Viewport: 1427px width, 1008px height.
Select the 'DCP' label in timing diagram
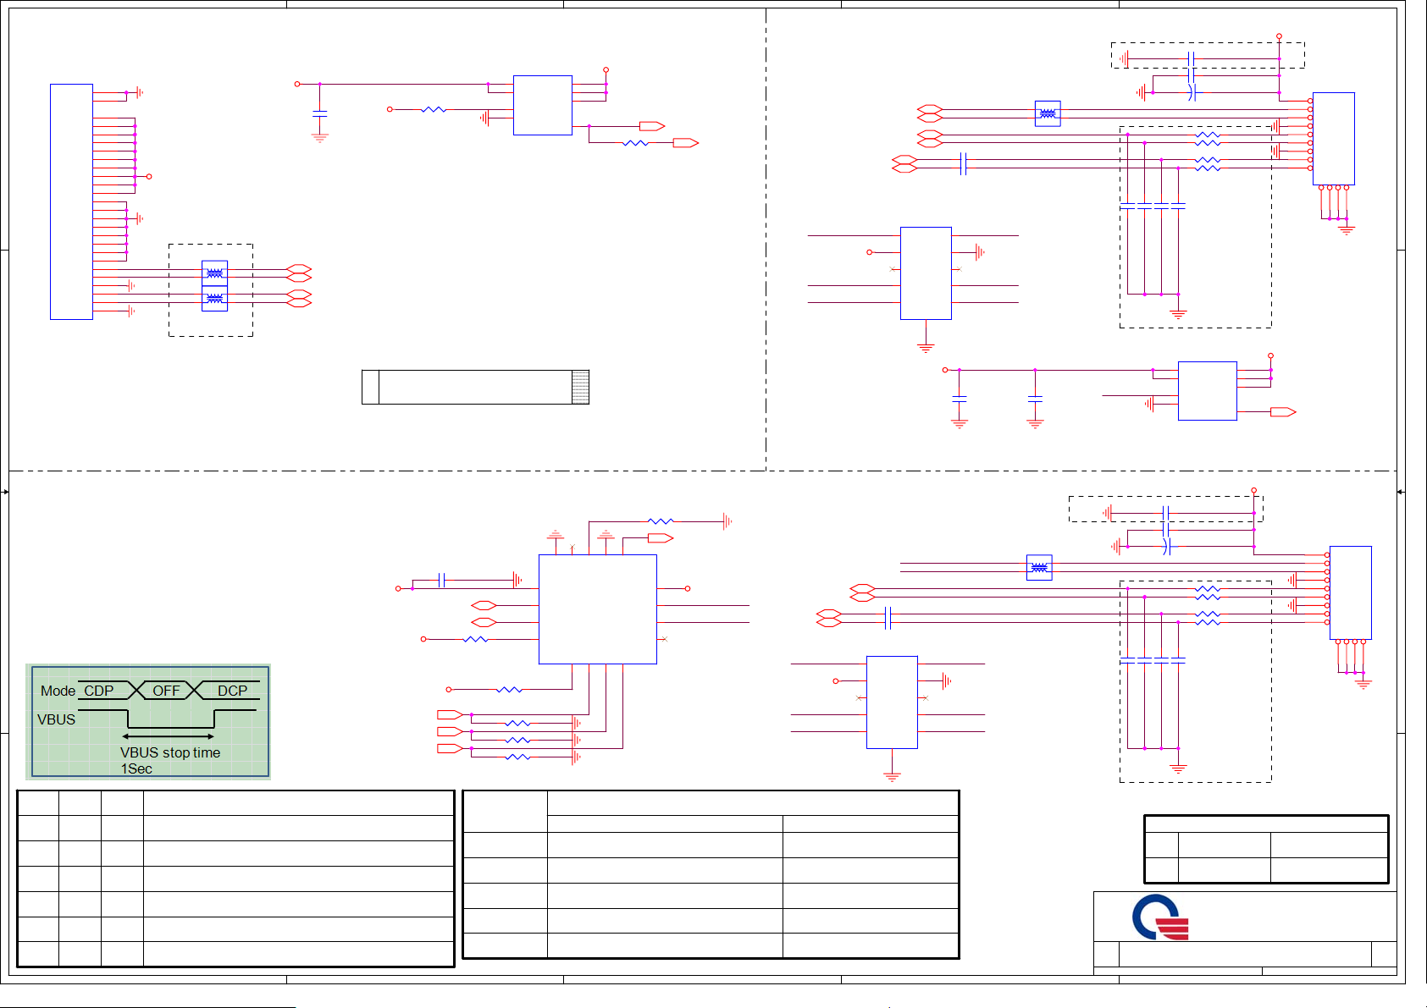click(x=232, y=691)
